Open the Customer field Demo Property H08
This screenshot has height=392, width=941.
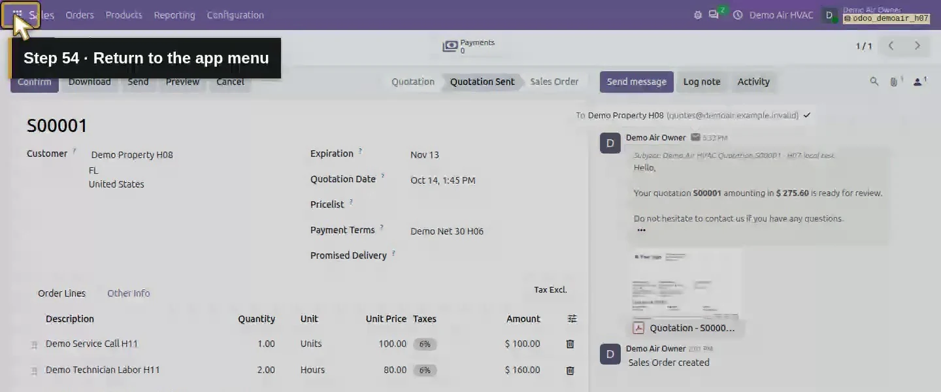tap(132, 155)
